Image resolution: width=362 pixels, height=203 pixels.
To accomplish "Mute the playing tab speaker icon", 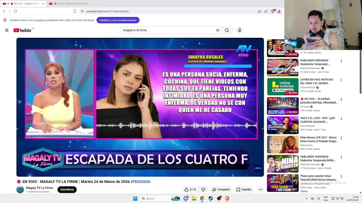I will (x=8, y=4).
